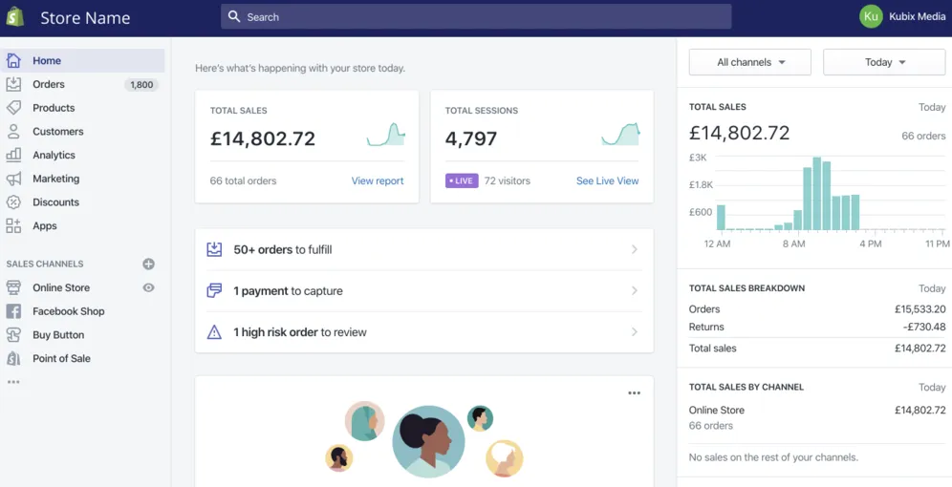Click the Customers person icon
This screenshot has height=487, width=952.
tap(13, 132)
